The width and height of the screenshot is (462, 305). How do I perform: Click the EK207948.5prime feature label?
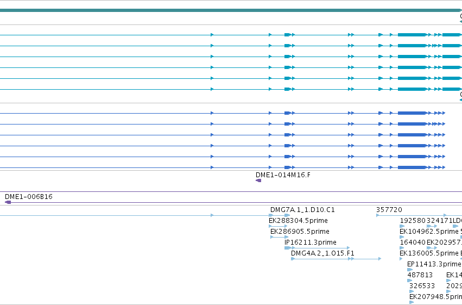[435, 297]
